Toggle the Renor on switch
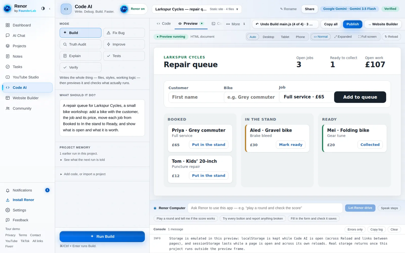The height and width of the screenshot is (253, 405). (x=133, y=9)
